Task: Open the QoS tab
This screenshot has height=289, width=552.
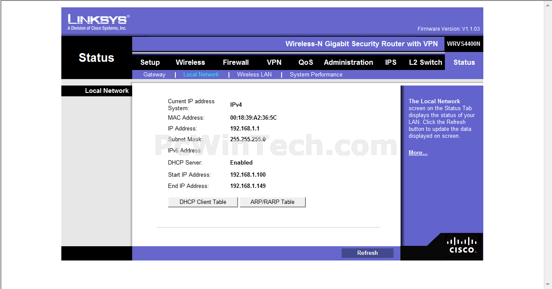Action: pyautogui.click(x=306, y=62)
